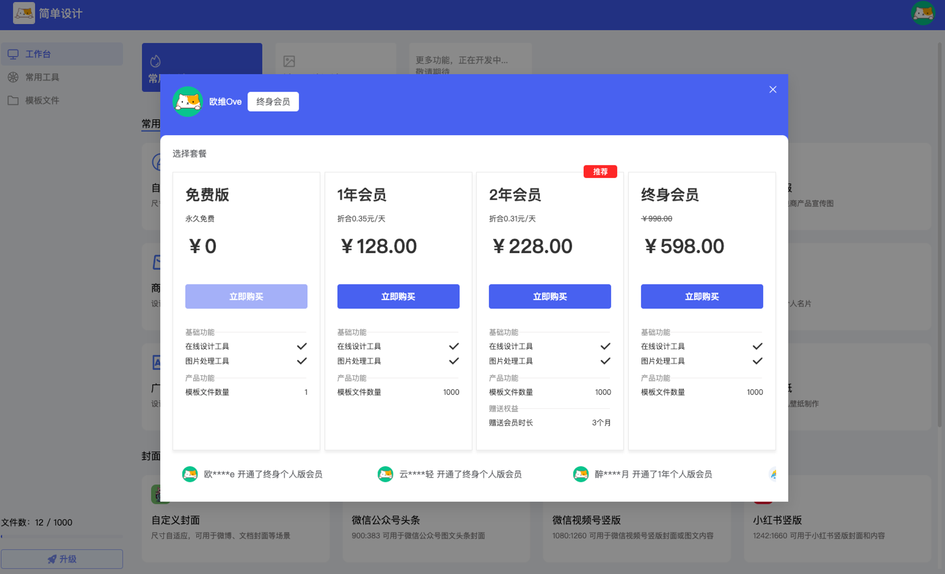The height and width of the screenshot is (574, 945).
Task: Buy the 终身会员 plan for ¥598
Action: (702, 296)
